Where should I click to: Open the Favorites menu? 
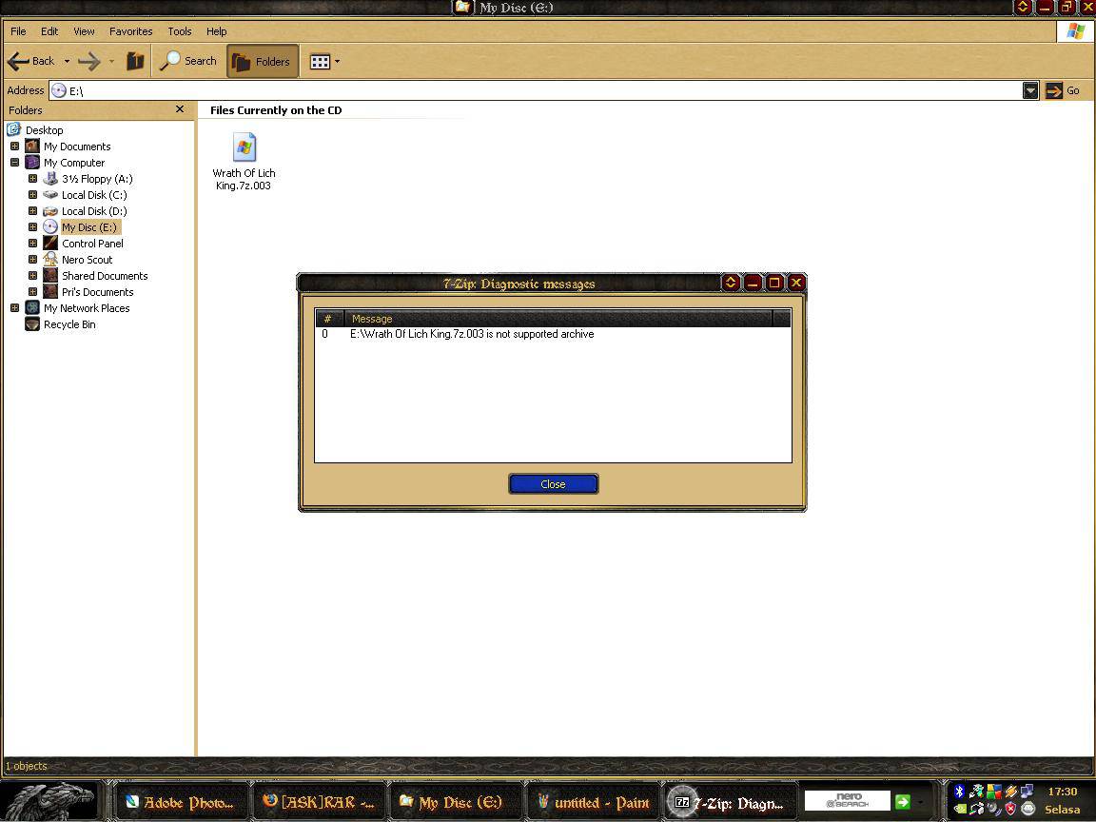pyautogui.click(x=130, y=31)
